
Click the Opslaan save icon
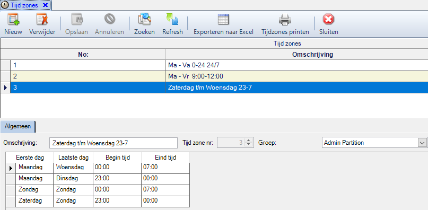(76, 20)
